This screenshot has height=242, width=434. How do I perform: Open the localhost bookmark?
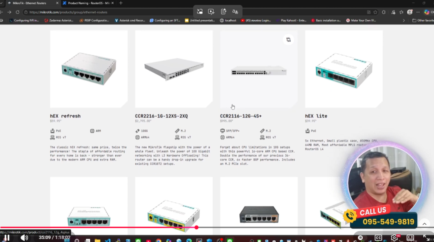coord(228,20)
